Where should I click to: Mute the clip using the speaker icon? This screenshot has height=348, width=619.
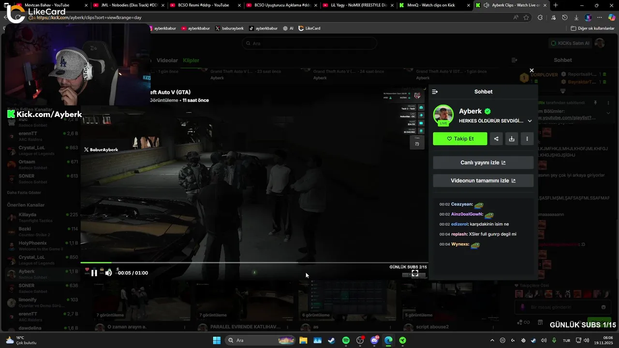(x=108, y=273)
